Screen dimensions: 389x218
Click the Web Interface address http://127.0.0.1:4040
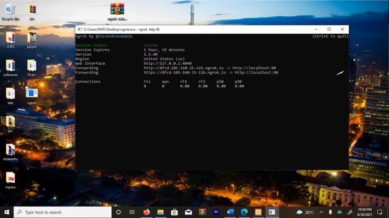tap(168, 64)
